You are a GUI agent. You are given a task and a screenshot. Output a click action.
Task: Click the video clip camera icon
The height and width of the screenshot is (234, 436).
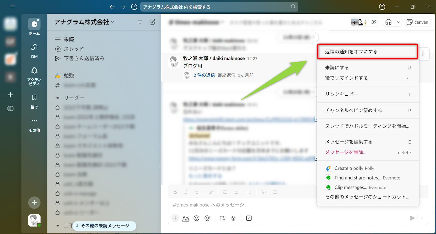point(223,218)
